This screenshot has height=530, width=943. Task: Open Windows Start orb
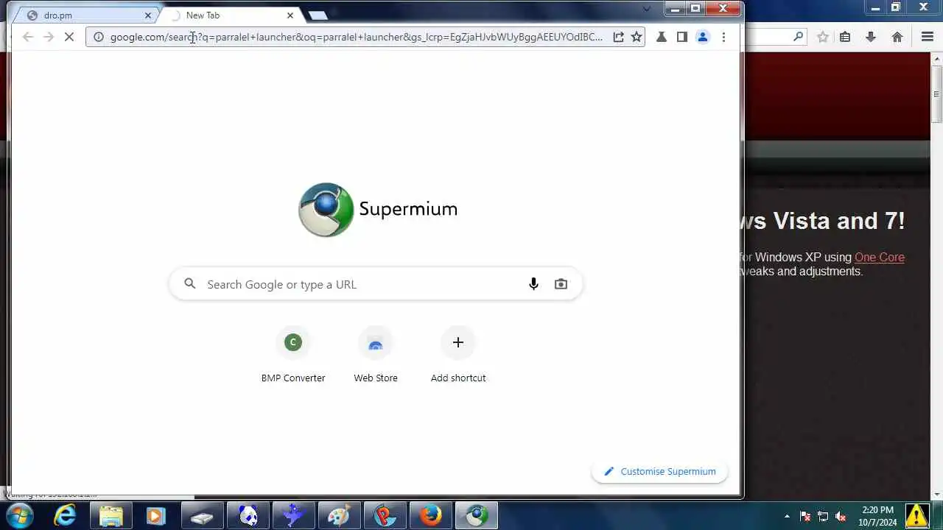tap(20, 516)
